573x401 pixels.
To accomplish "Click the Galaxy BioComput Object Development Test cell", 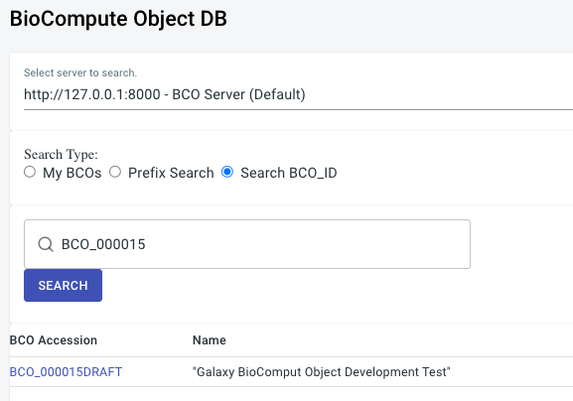I will (x=321, y=372).
